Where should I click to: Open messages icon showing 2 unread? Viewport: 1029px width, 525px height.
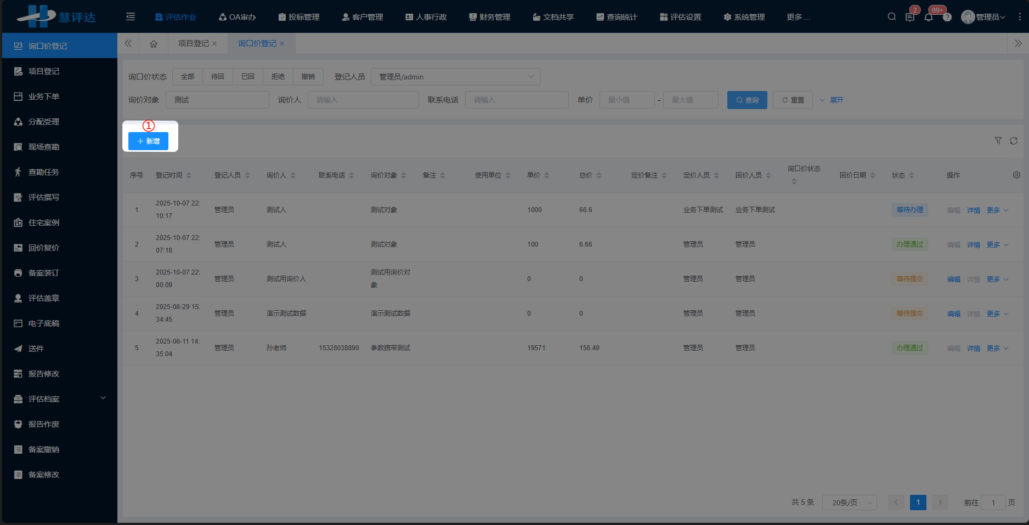tap(910, 16)
